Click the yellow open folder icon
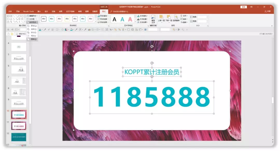The image size is (280, 151). click(12, 34)
